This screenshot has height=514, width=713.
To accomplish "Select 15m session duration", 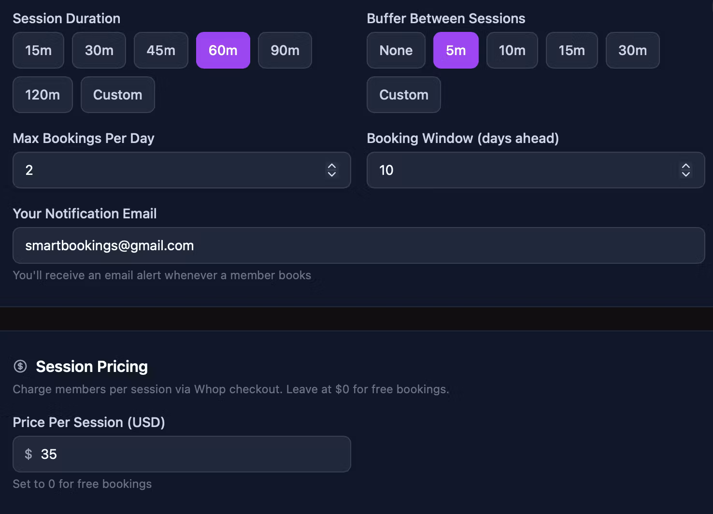I will click(x=38, y=50).
